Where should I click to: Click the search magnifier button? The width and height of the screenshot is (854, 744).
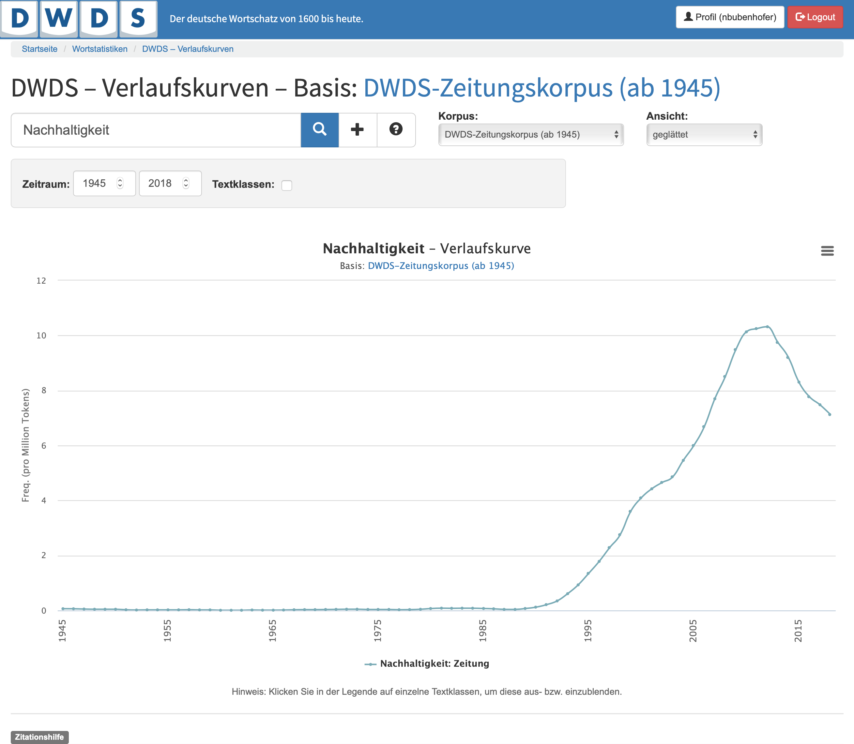(319, 130)
